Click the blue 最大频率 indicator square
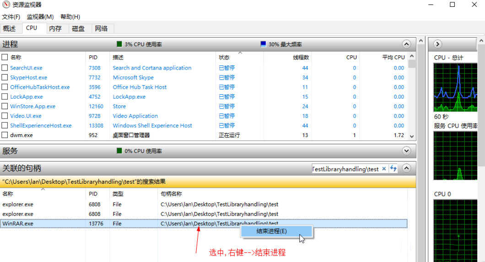This screenshot has height=262, width=485. tap(263, 44)
